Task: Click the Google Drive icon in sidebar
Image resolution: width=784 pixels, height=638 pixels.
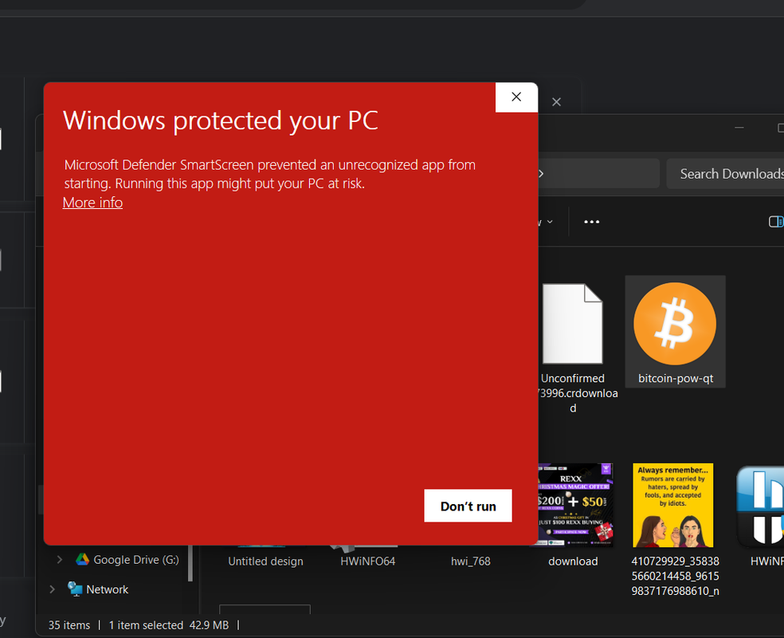Action: tap(83, 559)
